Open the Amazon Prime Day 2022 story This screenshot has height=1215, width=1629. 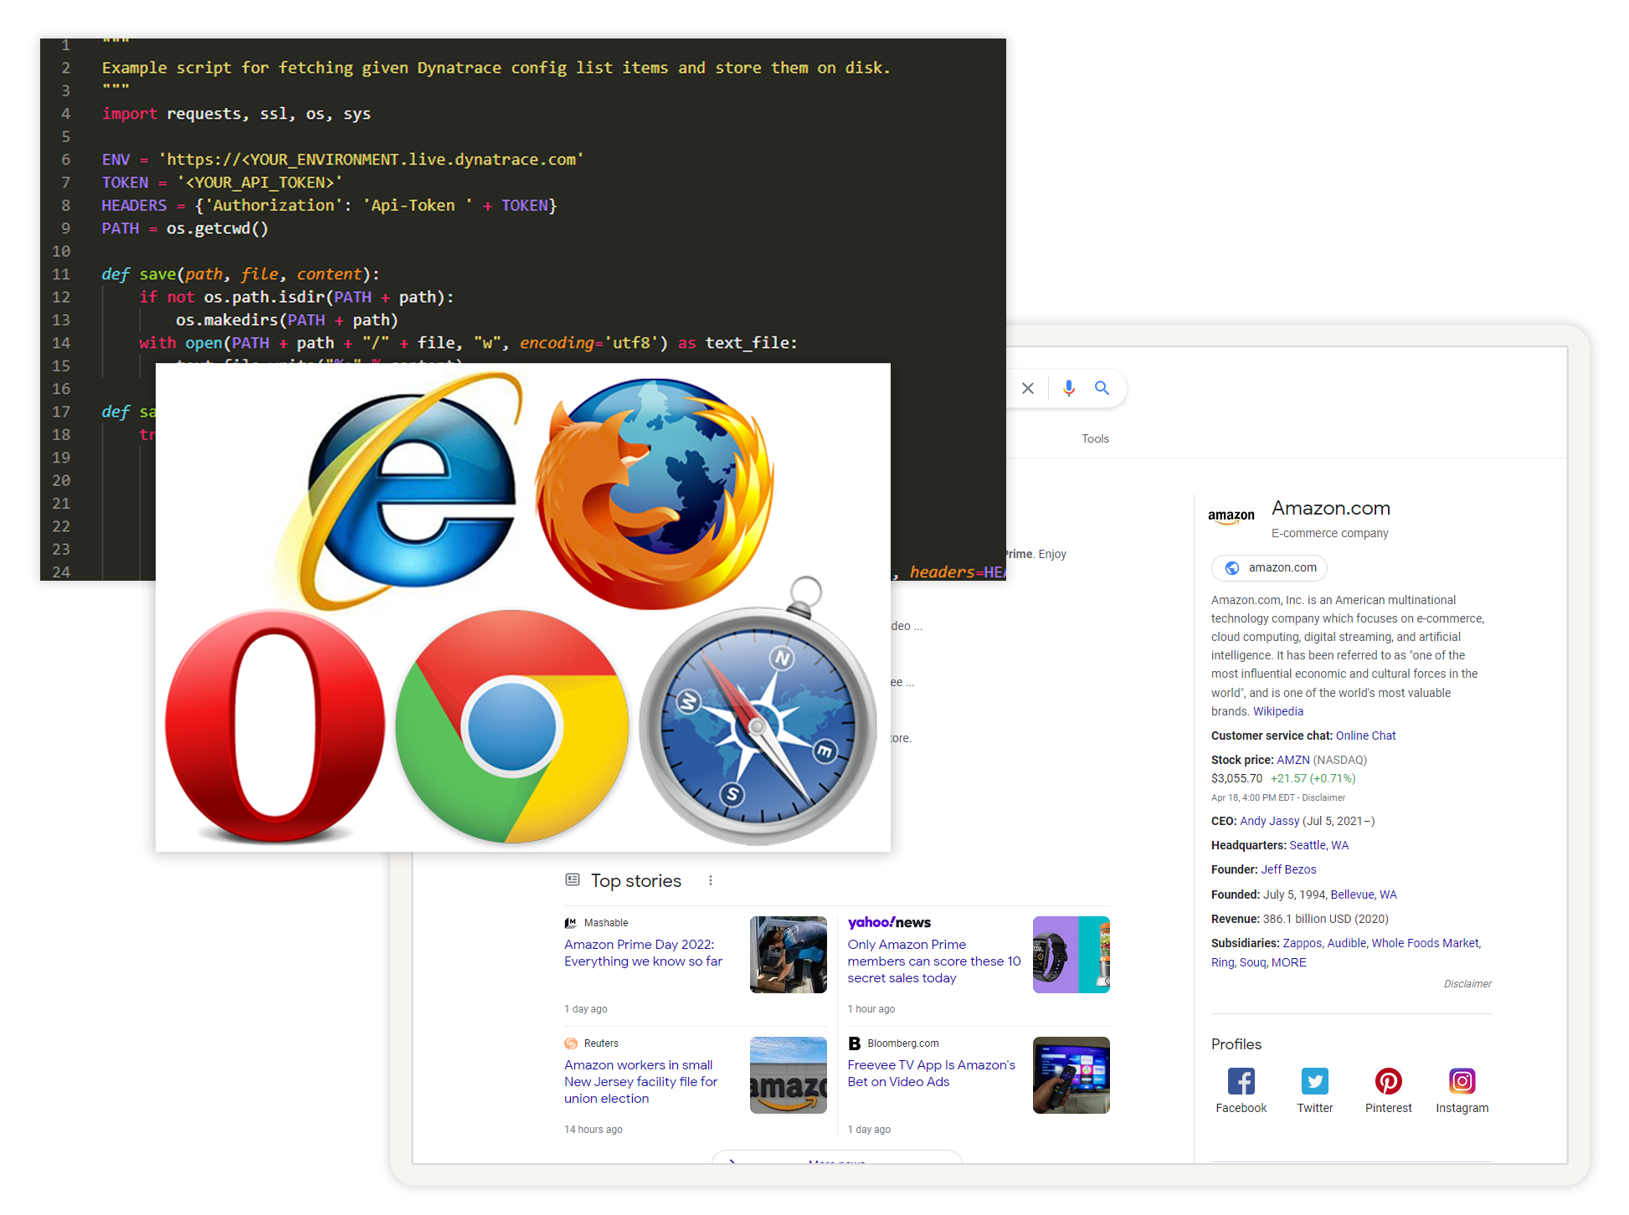tap(643, 952)
